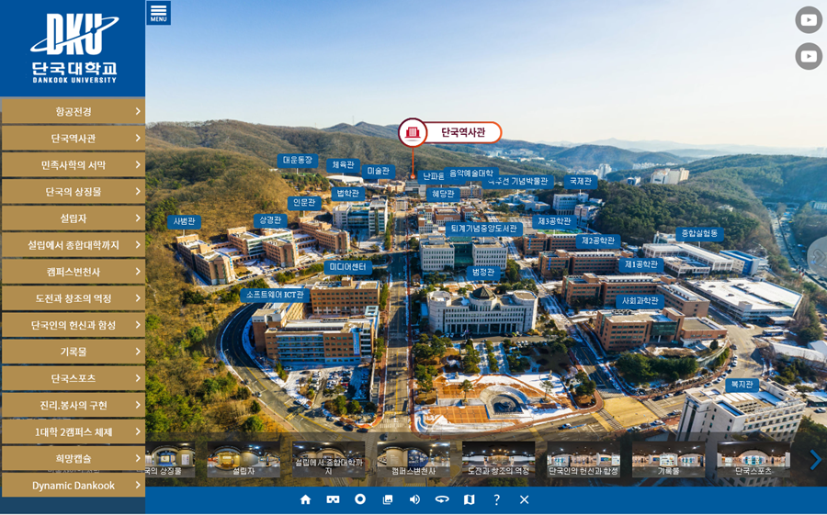
Task: Click the 국제관 building label
Action: pyautogui.click(x=581, y=182)
